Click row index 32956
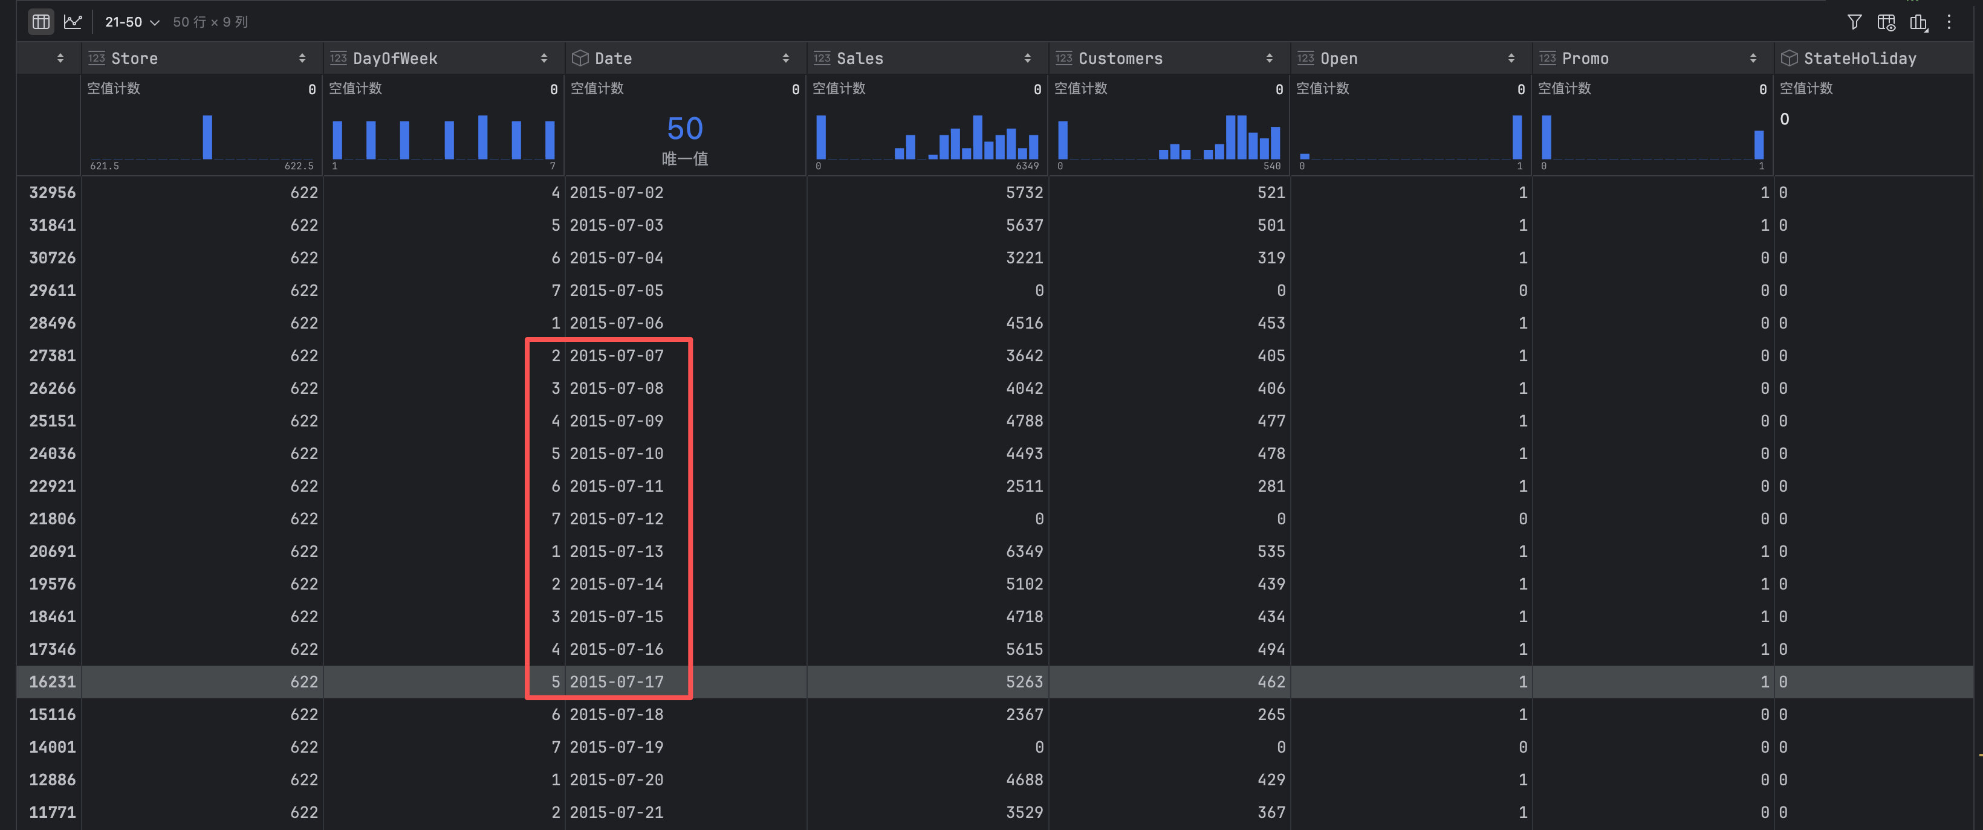The width and height of the screenshot is (1983, 830). click(x=53, y=192)
